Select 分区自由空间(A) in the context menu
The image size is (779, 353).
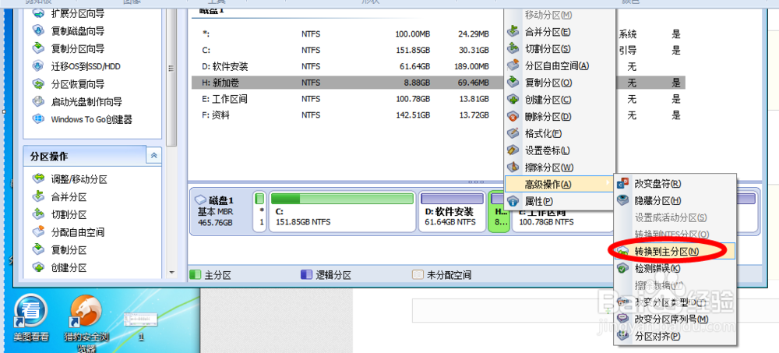[x=560, y=65]
